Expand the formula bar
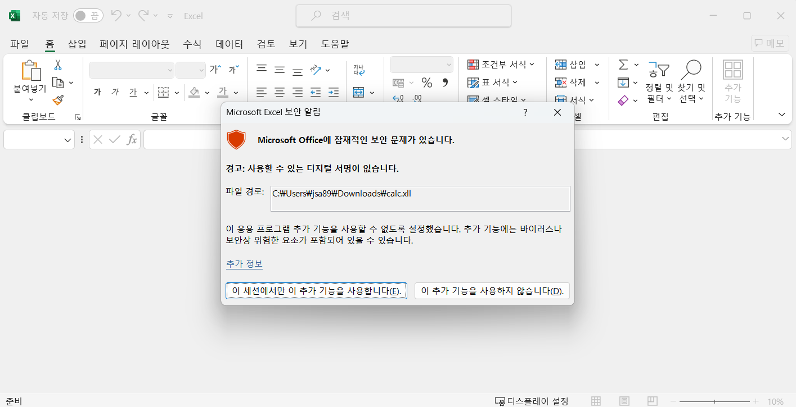This screenshot has height=407, width=796. [785, 139]
